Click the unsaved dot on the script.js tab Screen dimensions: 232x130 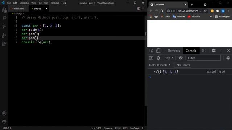pos(47,9)
